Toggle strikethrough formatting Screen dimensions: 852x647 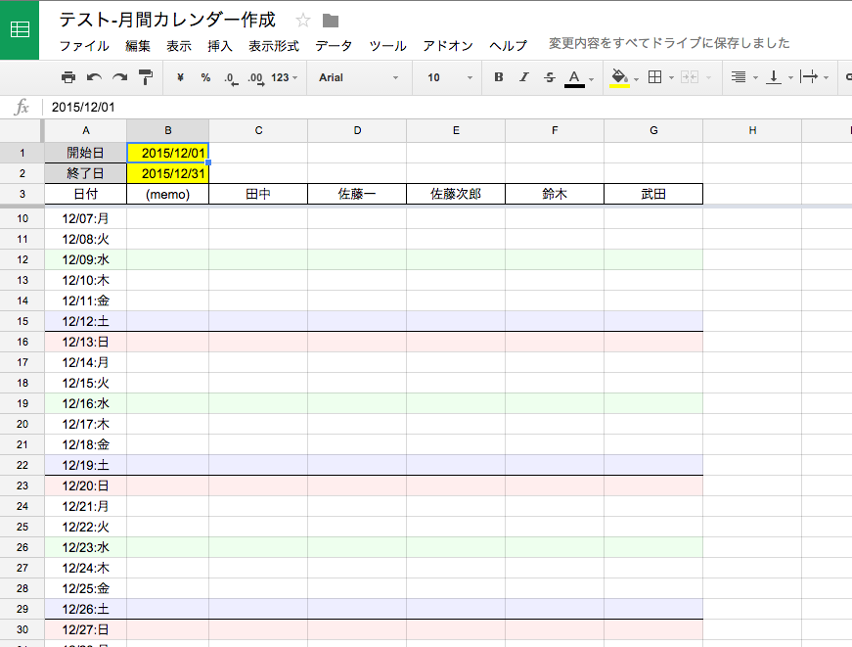click(x=549, y=77)
